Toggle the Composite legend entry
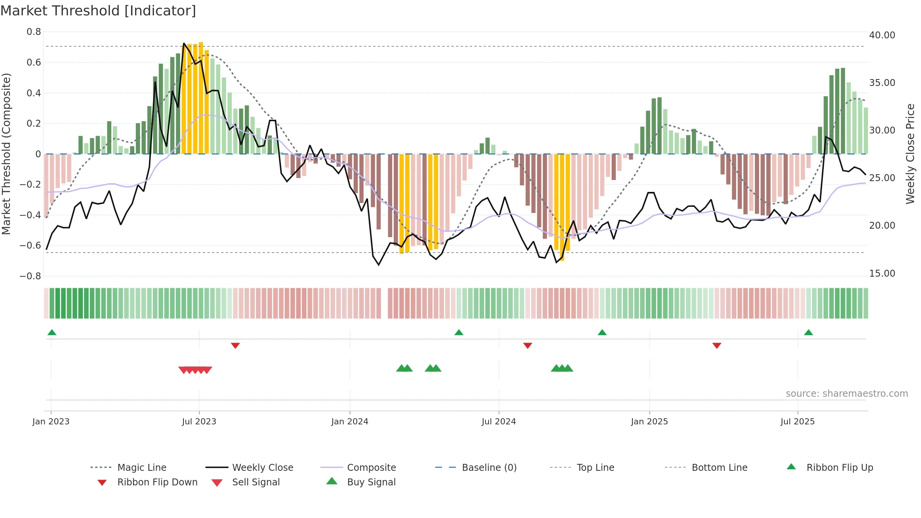This screenshot has width=921, height=518. pos(358,467)
